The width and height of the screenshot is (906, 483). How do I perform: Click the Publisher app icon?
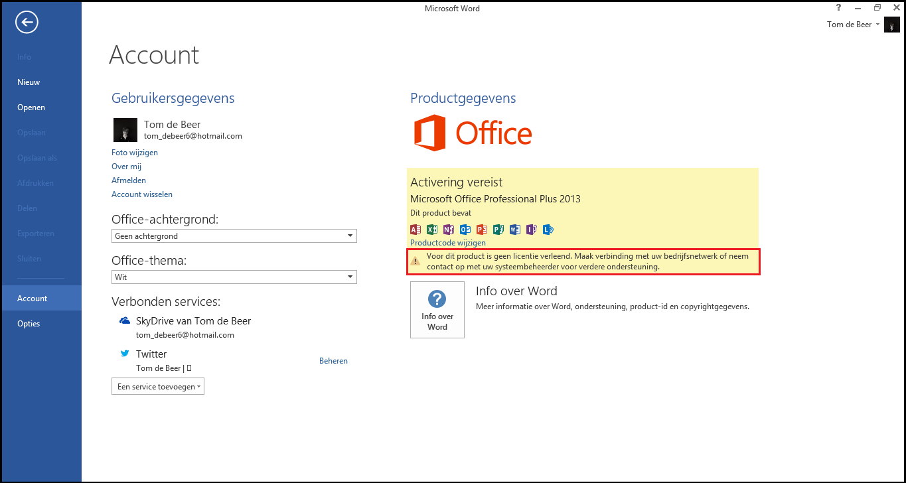coord(498,230)
